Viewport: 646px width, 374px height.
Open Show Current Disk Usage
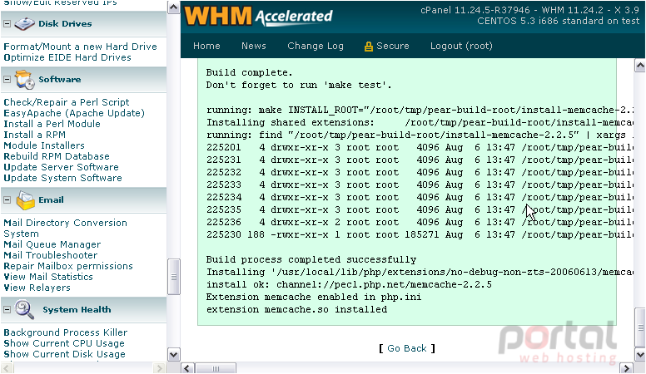pyautogui.click(x=64, y=354)
